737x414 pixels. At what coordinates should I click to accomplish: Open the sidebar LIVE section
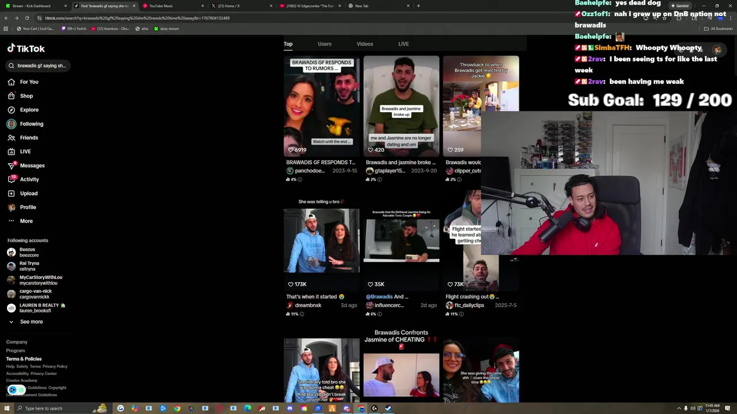[25, 151]
